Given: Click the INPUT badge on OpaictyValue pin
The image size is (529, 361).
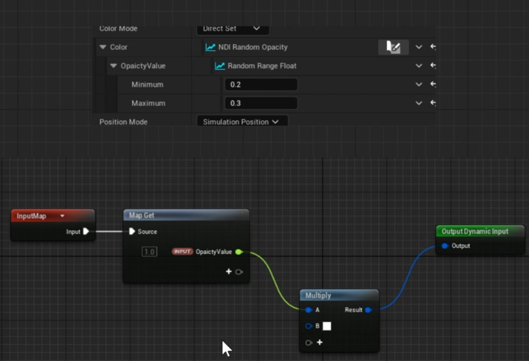Looking at the screenshot, I should click(x=182, y=251).
